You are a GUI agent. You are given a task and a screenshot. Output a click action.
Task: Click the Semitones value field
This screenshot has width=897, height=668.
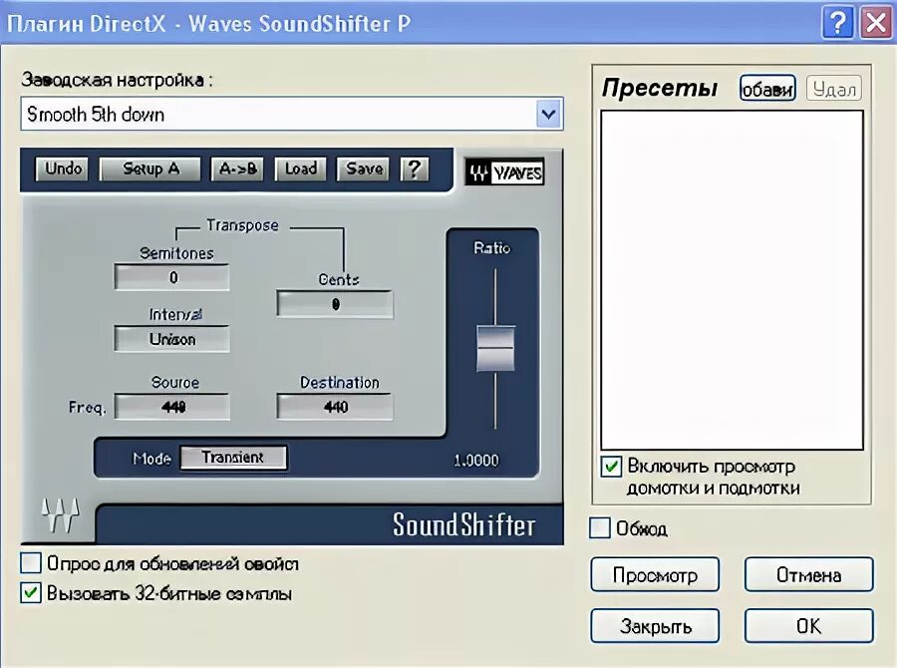(x=172, y=277)
